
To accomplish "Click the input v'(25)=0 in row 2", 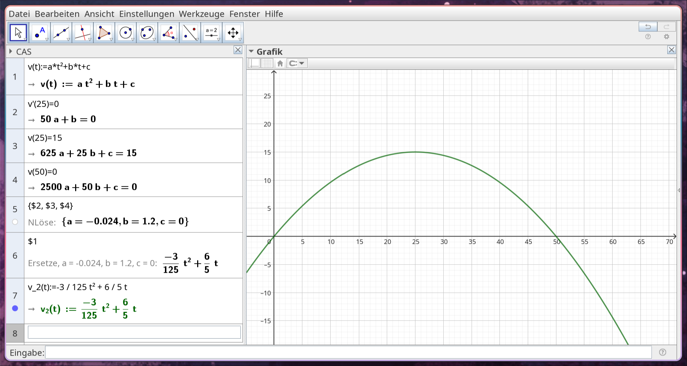I will click(x=43, y=104).
